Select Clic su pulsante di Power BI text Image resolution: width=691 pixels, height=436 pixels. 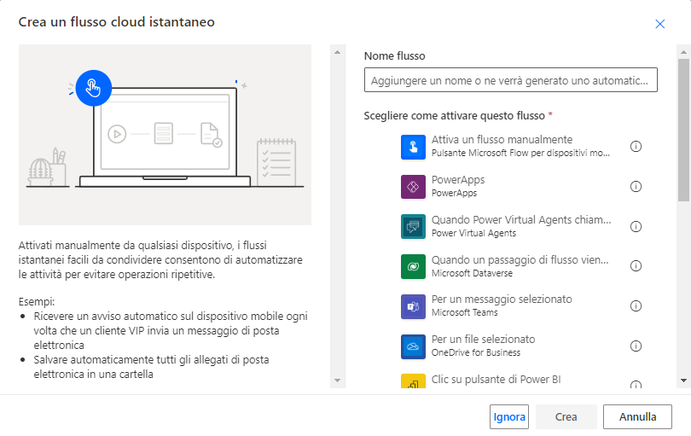click(x=496, y=380)
